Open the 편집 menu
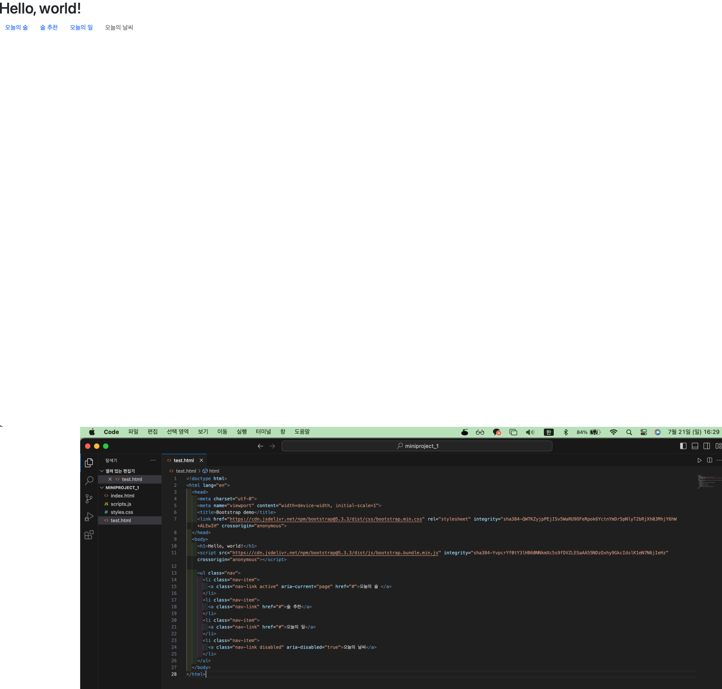 [x=152, y=432]
